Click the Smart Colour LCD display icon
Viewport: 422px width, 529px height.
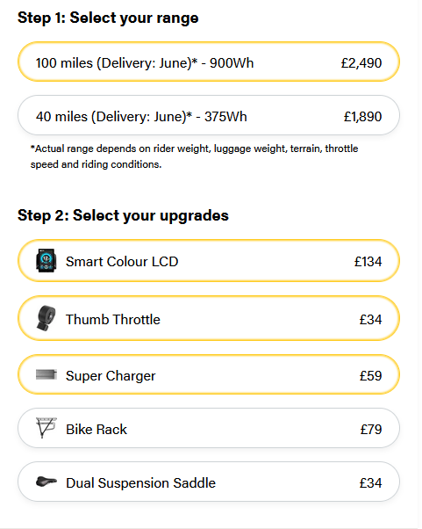coord(46,260)
